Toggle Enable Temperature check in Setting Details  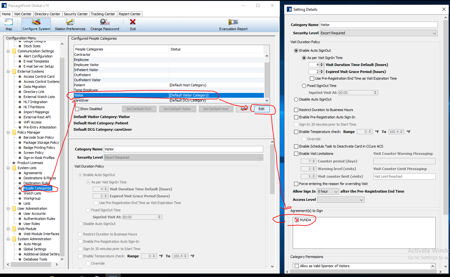(x=296, y=132)
